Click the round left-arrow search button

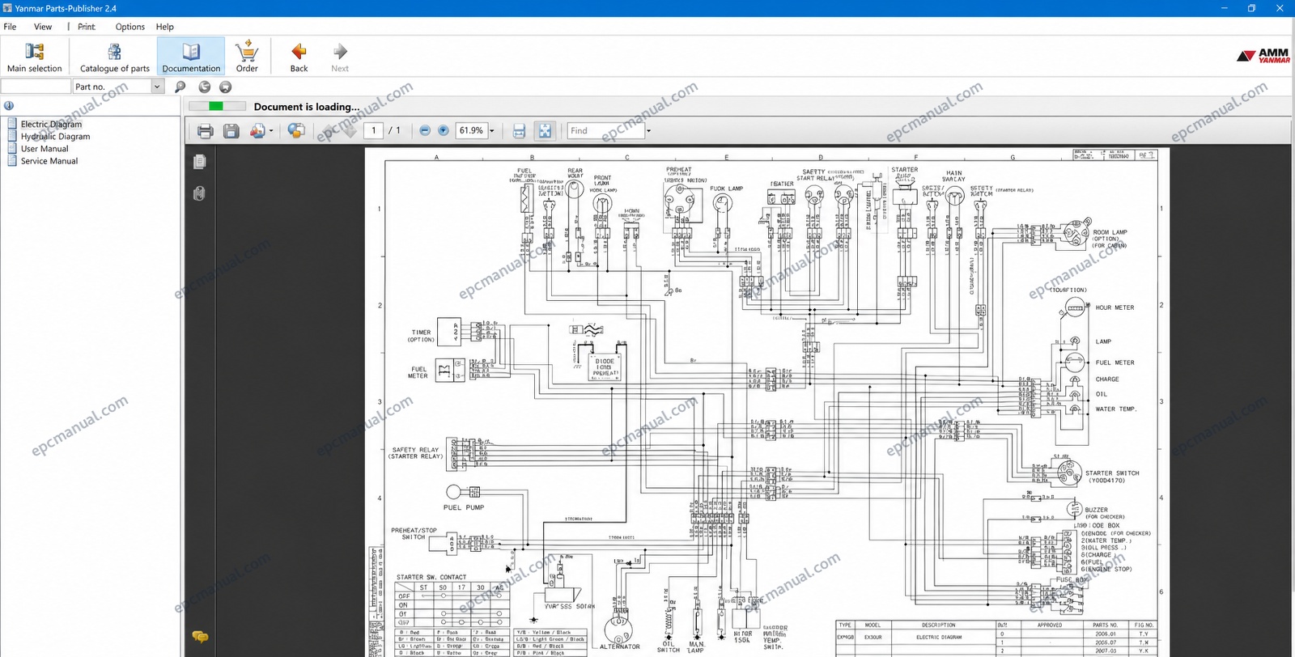(x=204, y=87)
